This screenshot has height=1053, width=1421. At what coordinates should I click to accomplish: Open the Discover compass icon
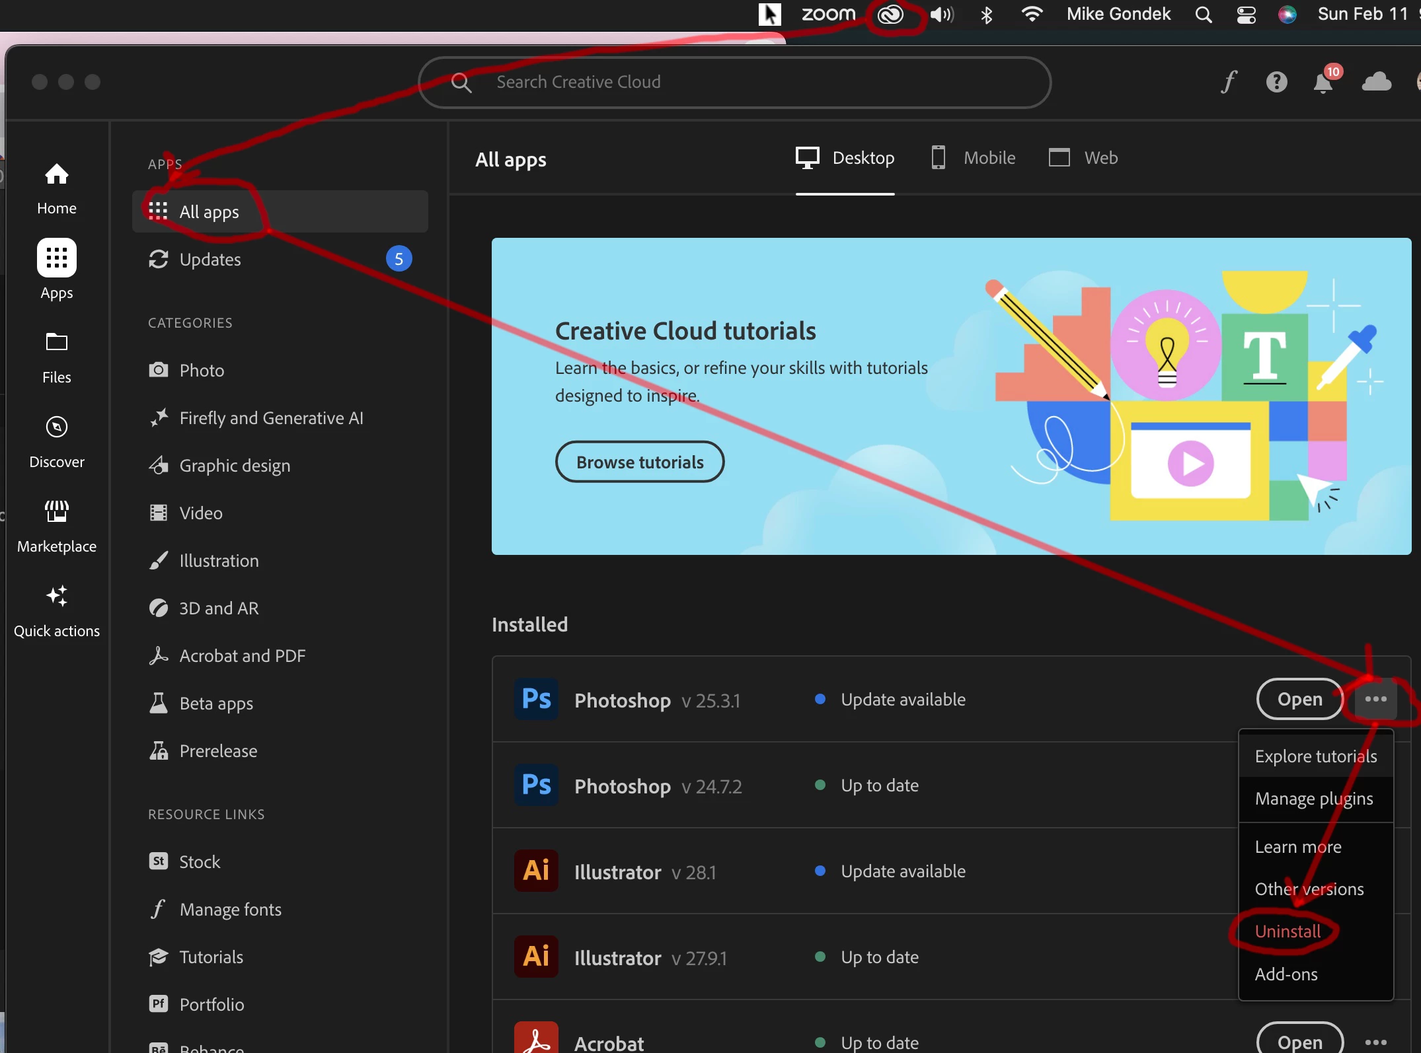click(57, 427)
